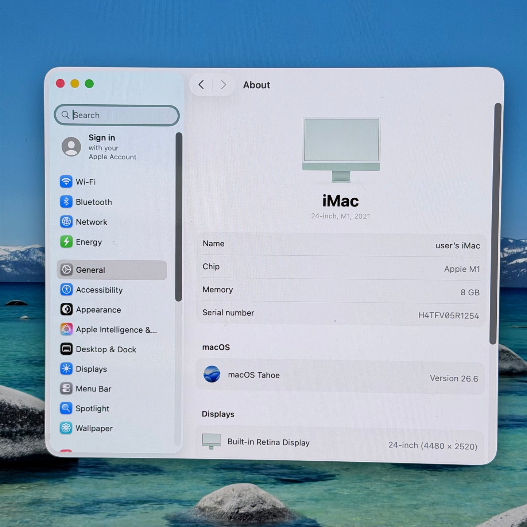Click the 8 GB memory value

coord(470,292)
